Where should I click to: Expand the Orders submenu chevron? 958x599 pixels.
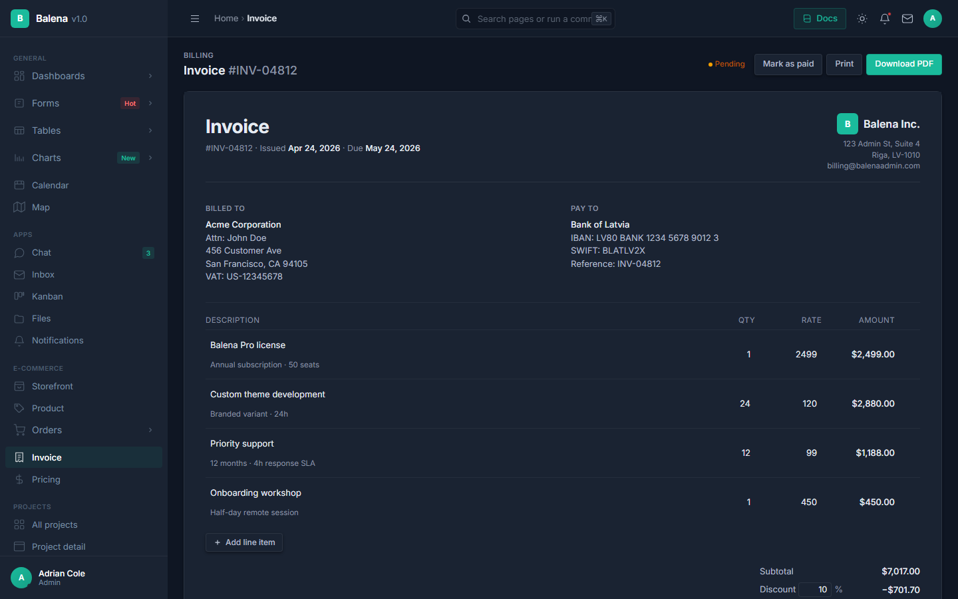[x=150, y=430]
